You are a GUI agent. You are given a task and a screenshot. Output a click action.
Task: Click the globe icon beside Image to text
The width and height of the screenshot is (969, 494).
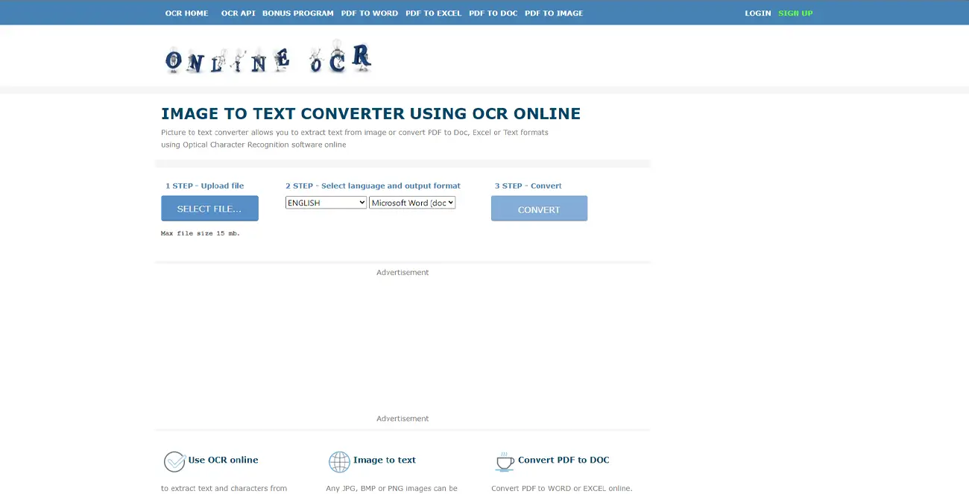(340, 461)
